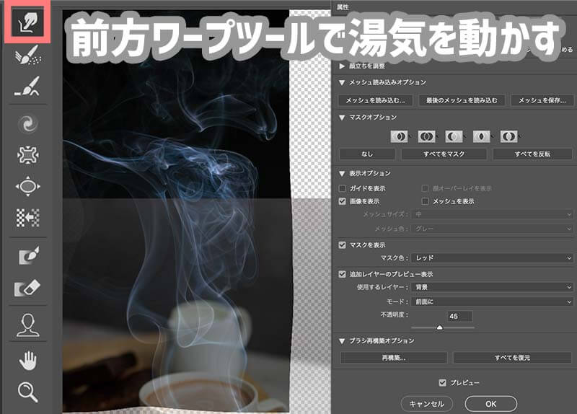Toggle 追加レイヤーのプレビュー表示 checkbox

[342, 274]
